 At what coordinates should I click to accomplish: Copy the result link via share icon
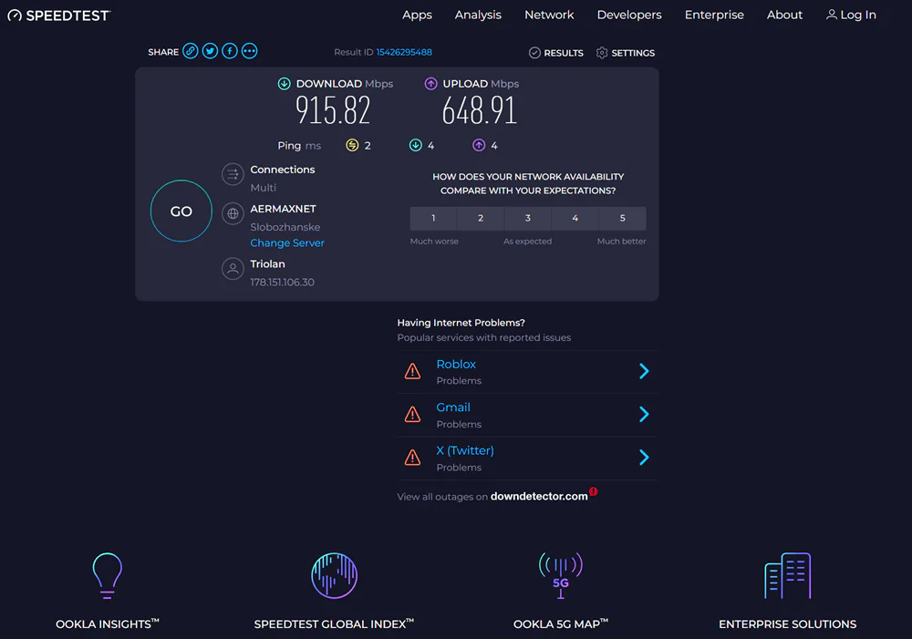191,51
